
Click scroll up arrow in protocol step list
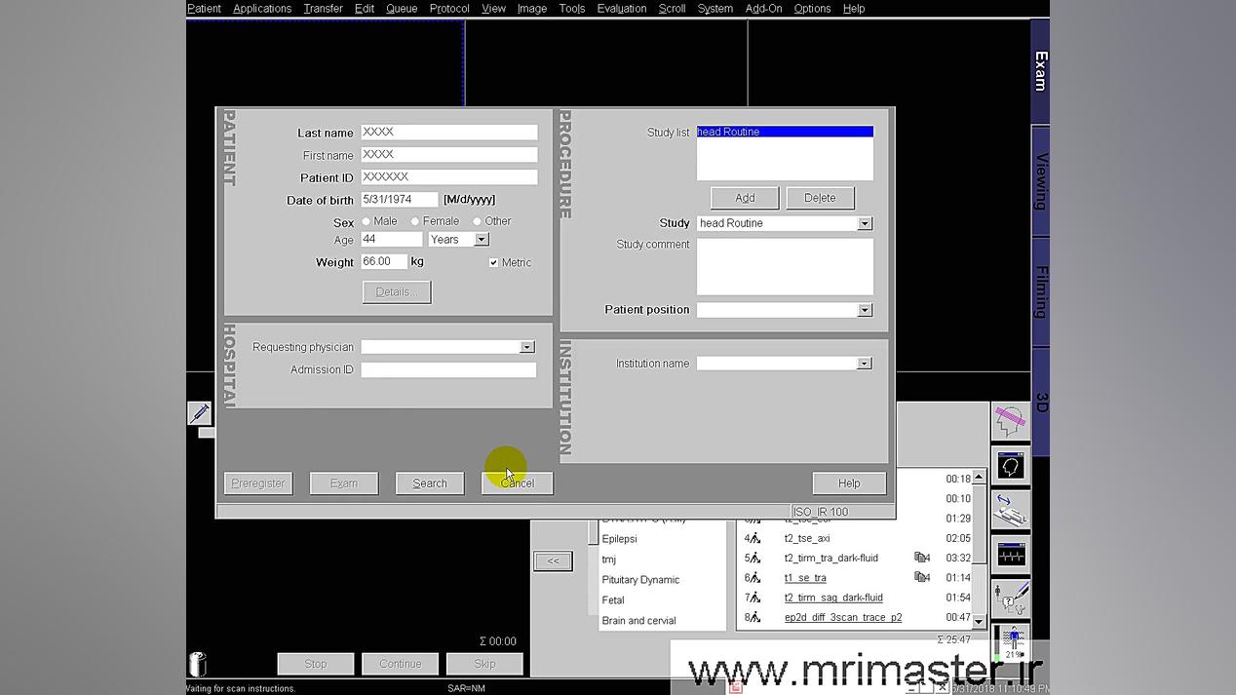coord(979,477)
